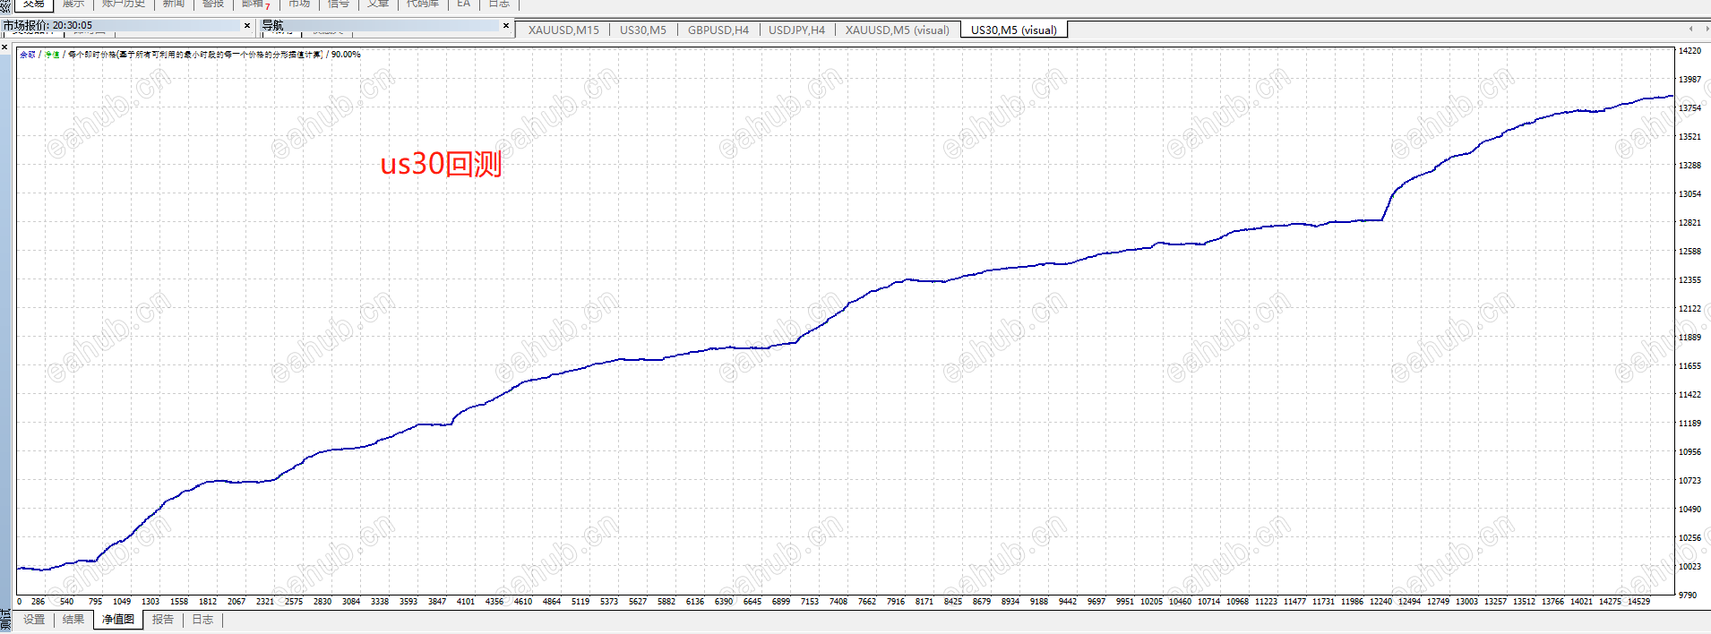The image size is (1711, 634).
Task: Select the US30,M5 (visual) chart tab
Action: pos(1014,30)
